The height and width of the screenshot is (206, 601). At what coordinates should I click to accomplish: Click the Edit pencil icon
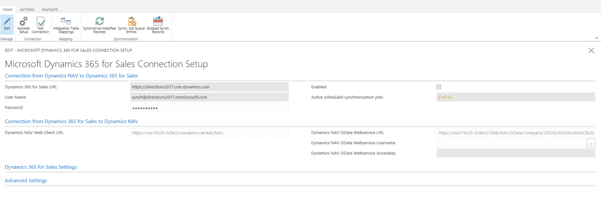pyautogui.click(x=7, y=21)
